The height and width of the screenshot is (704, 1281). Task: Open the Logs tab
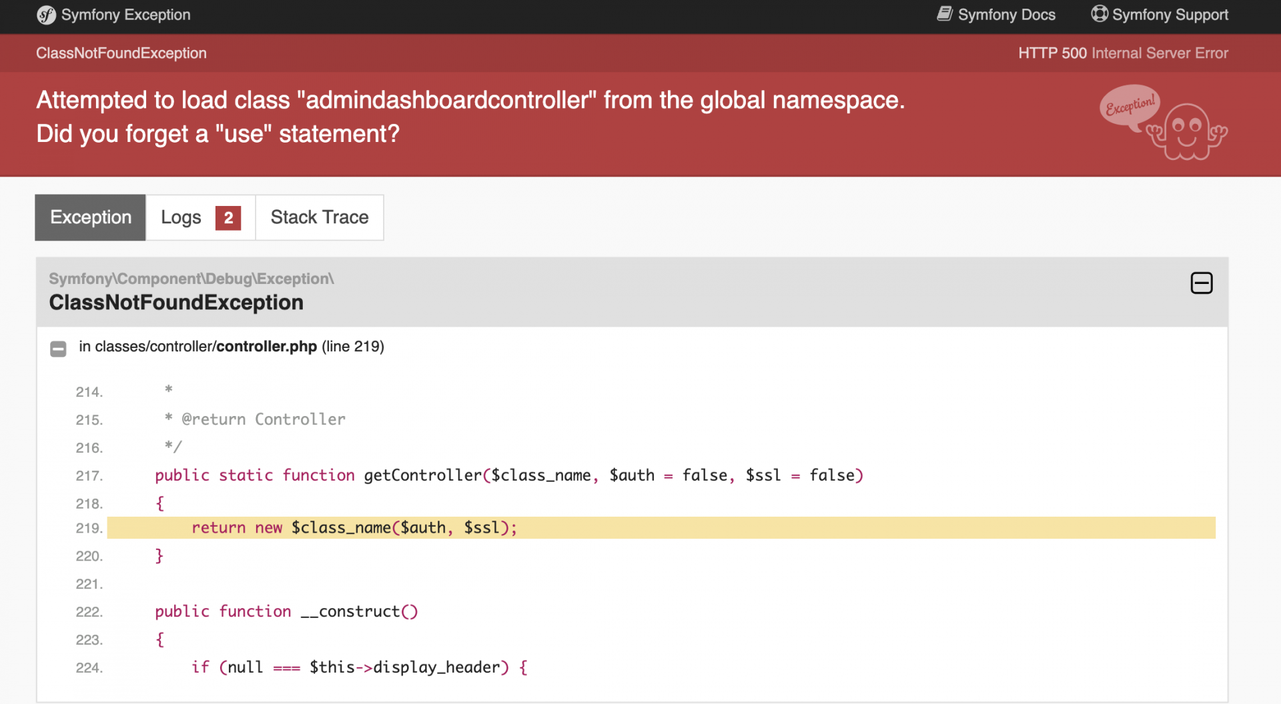click(x=181, y=217)
